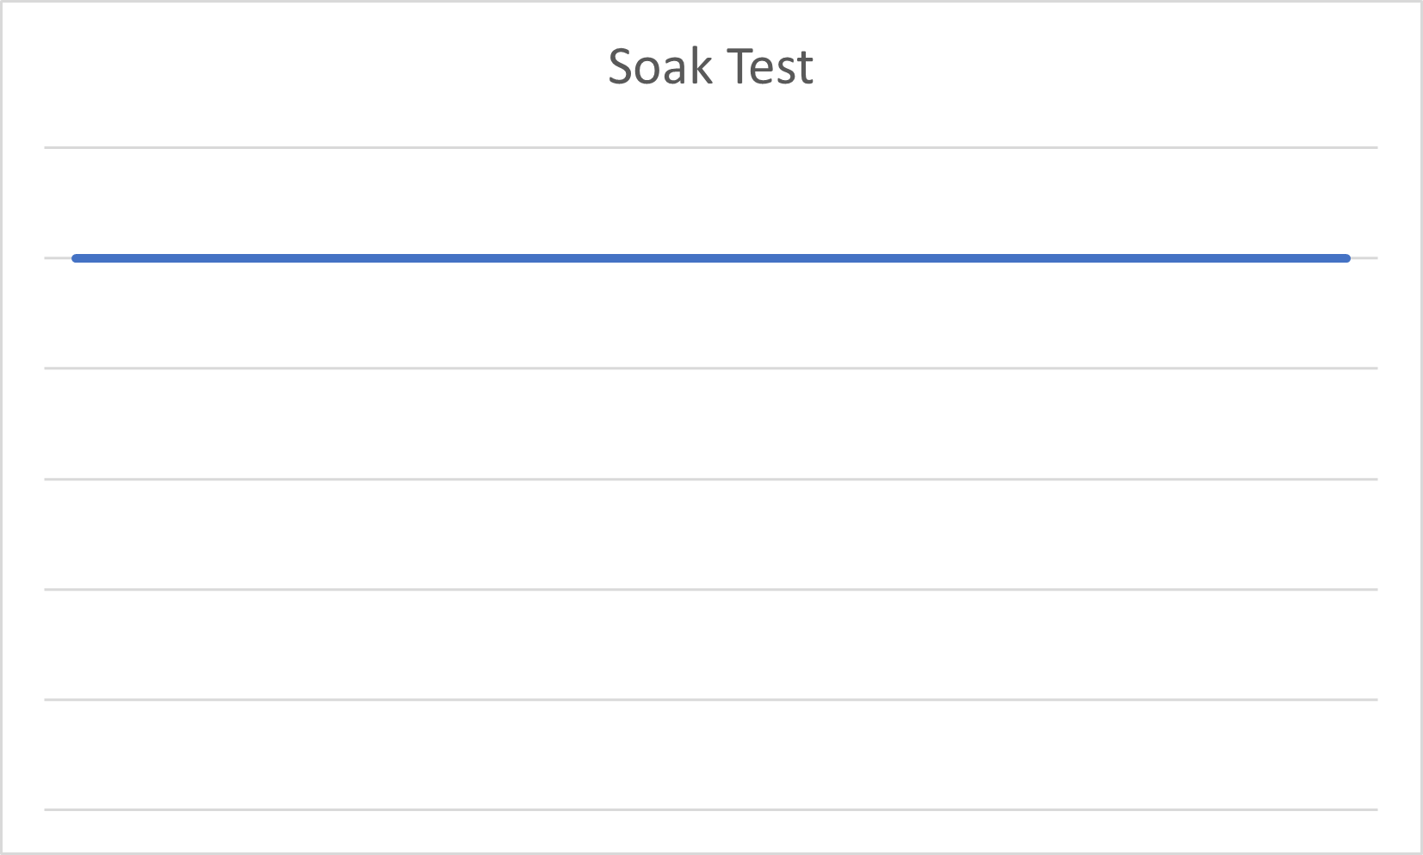1423x855 pixels.
Task: Click the blank plot area between the two lowest gridlines
Action: pyautogui.click(x=711, y=754)
